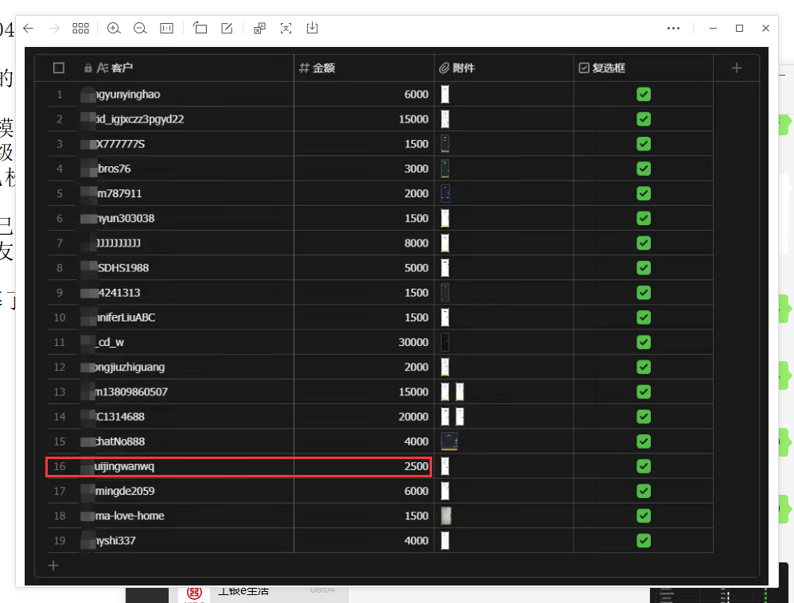The width and height of the screenshot is (794, 603).
Task: Uncheck the green checkbox for uijingwanwq row
Action: 644,466
